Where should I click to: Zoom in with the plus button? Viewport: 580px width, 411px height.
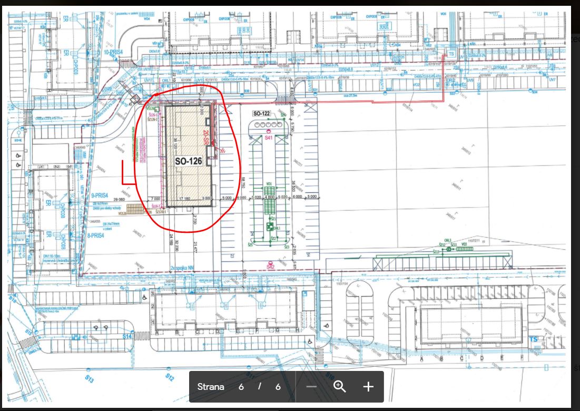(368, 387)
